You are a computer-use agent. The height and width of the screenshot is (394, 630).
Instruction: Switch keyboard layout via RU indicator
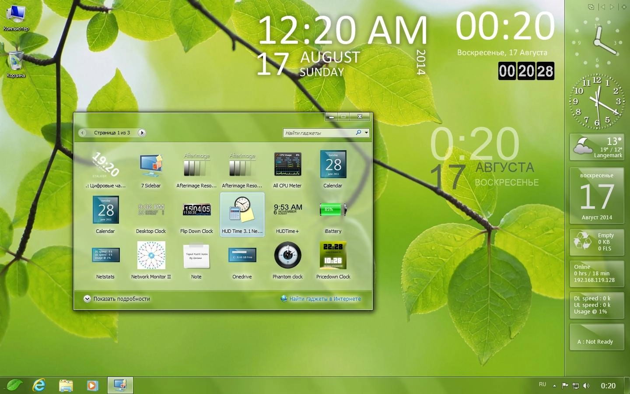pyautogui.click(x=542, y=384)
